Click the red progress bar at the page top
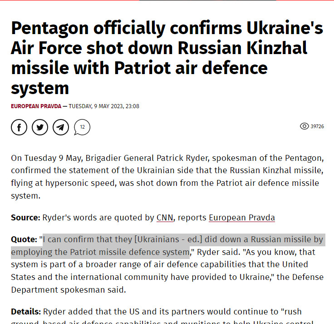The image size is (334, 324). pyautogui.click(x=69, y=0)
